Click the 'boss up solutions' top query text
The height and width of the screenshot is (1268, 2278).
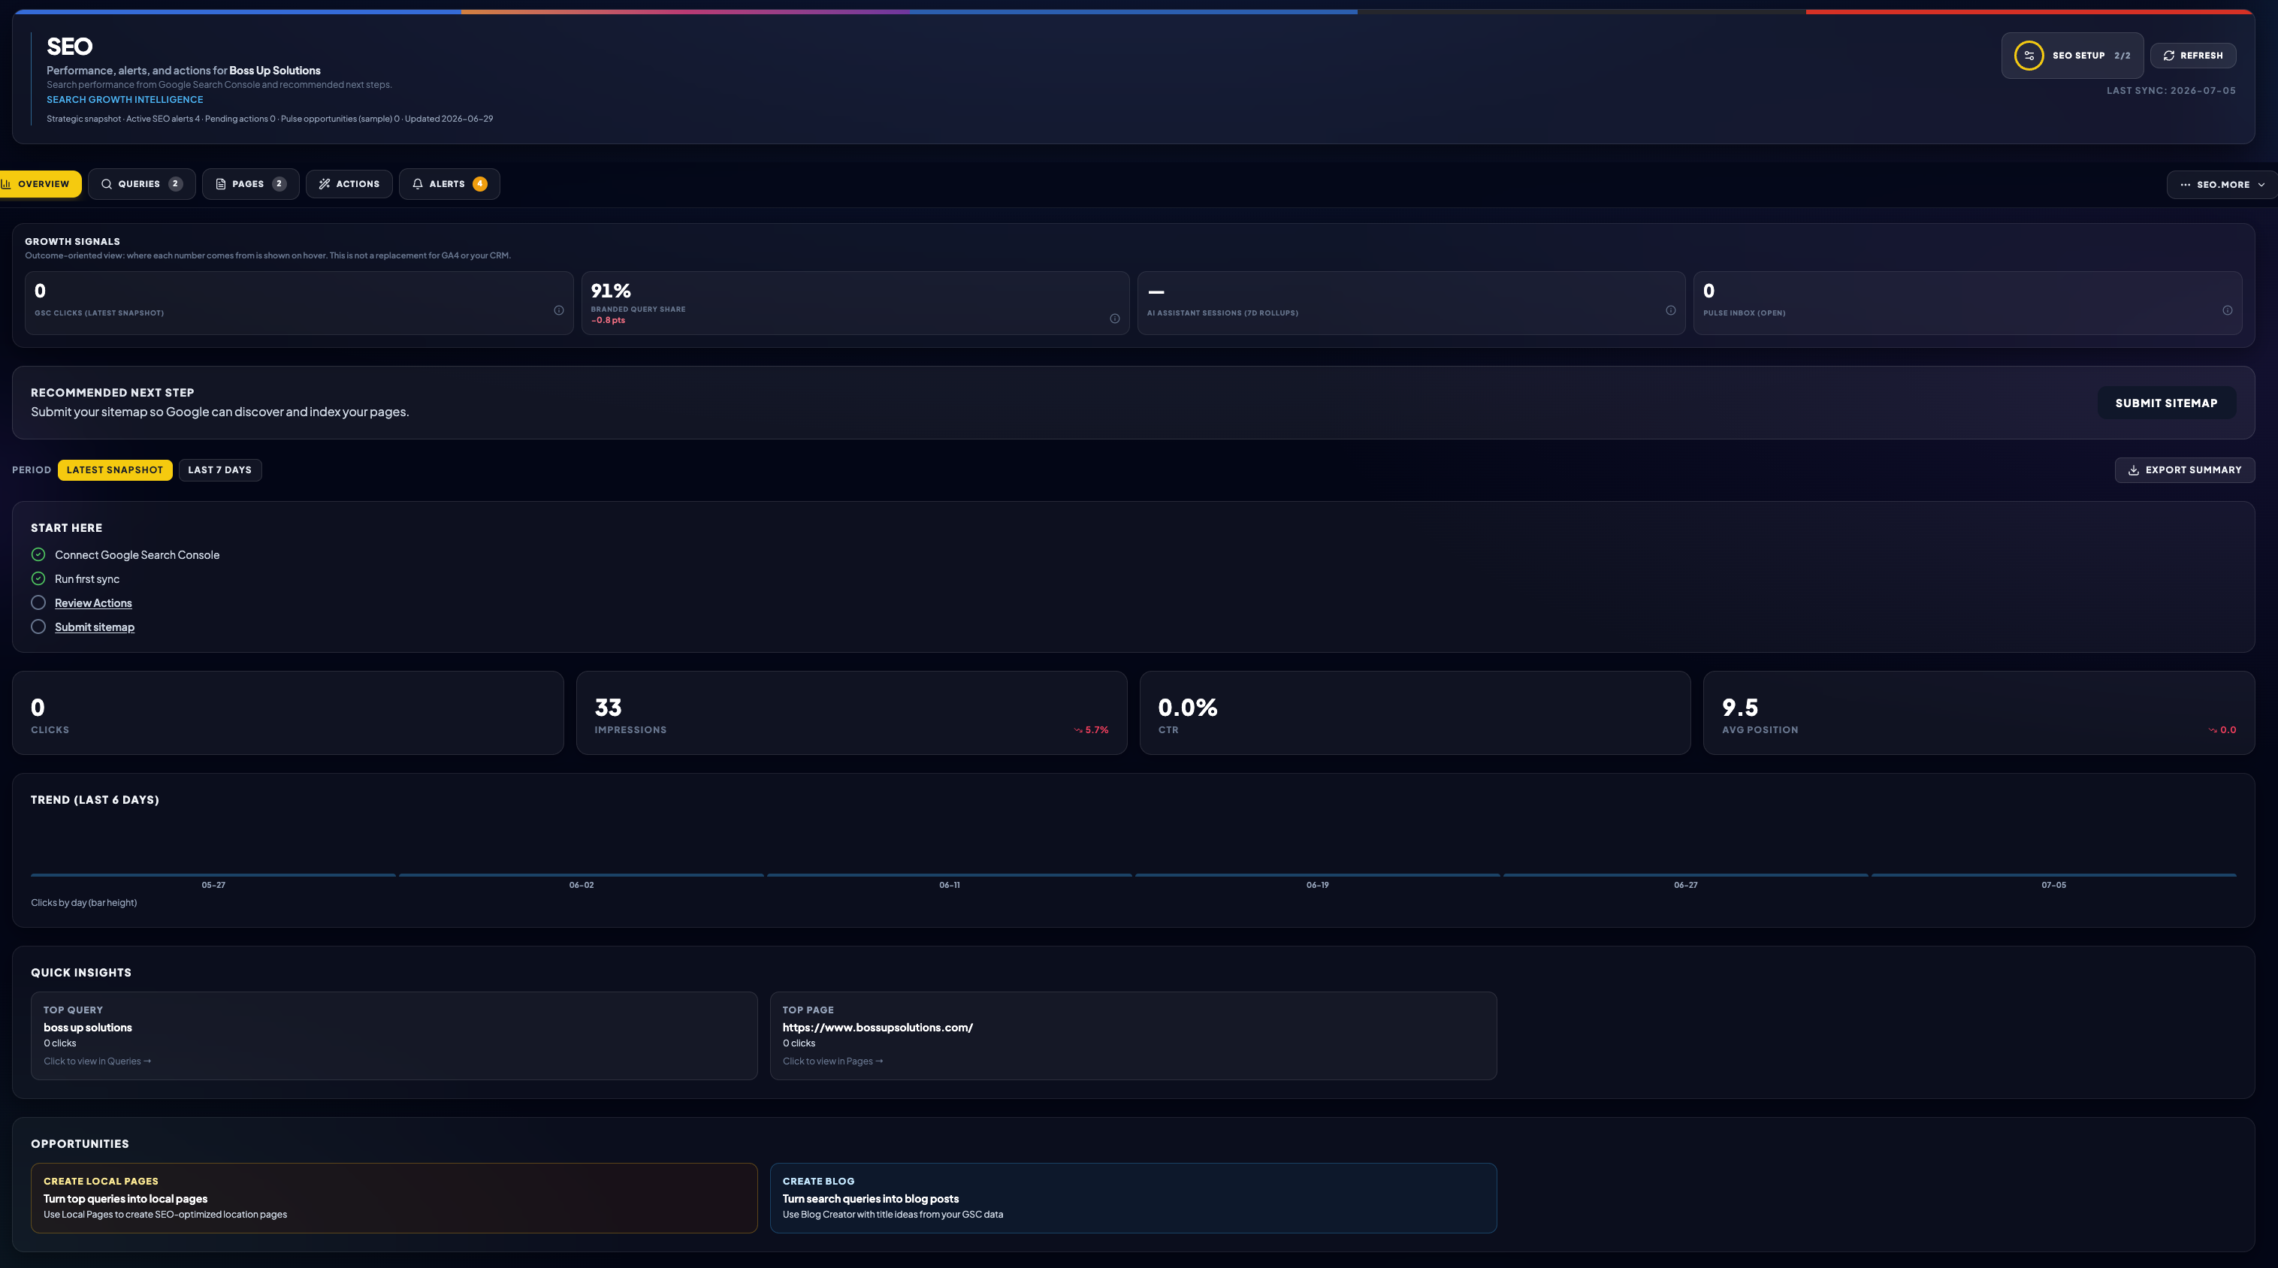click(88, 1028)
